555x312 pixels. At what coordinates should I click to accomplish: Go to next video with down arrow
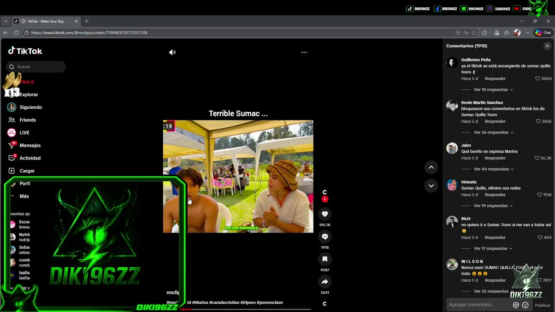click(431, 185)
